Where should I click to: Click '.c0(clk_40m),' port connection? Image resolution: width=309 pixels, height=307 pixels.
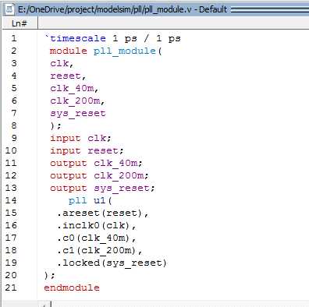coord(96,238)
